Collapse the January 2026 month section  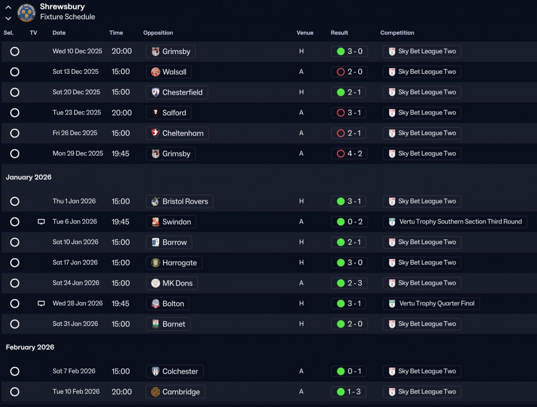(29, 177)
